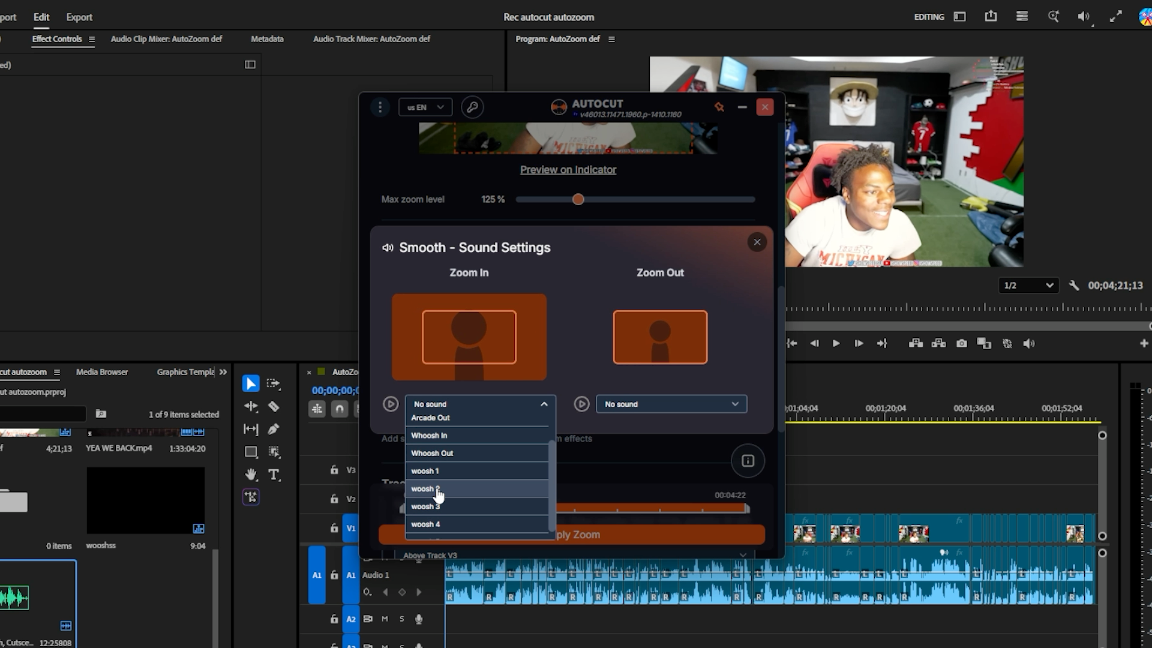The height and width of the screenshot is (648, 1152).
Task: Mute the A2 audio track
Action: click(x=385, y=619)
